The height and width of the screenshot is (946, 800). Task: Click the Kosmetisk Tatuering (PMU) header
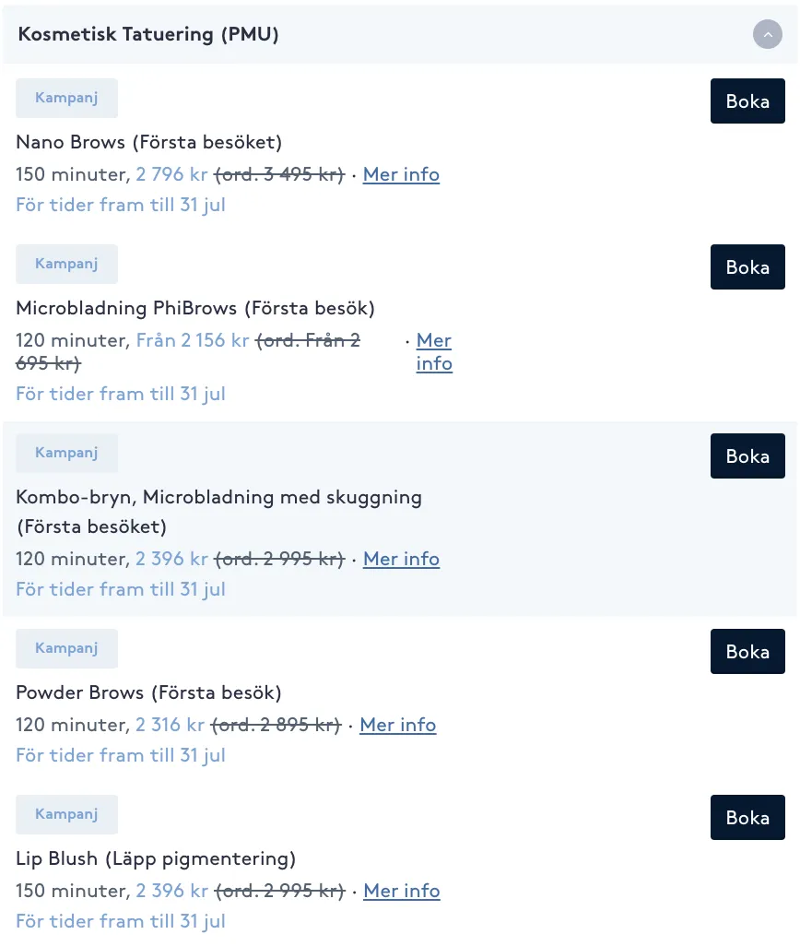click(x=400, y=34)
